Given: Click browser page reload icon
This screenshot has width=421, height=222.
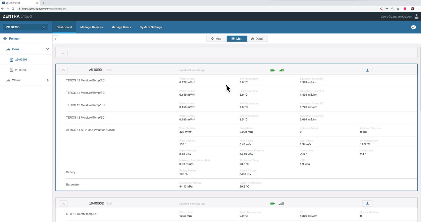Looking at the screenshot, I should (13, 9).
